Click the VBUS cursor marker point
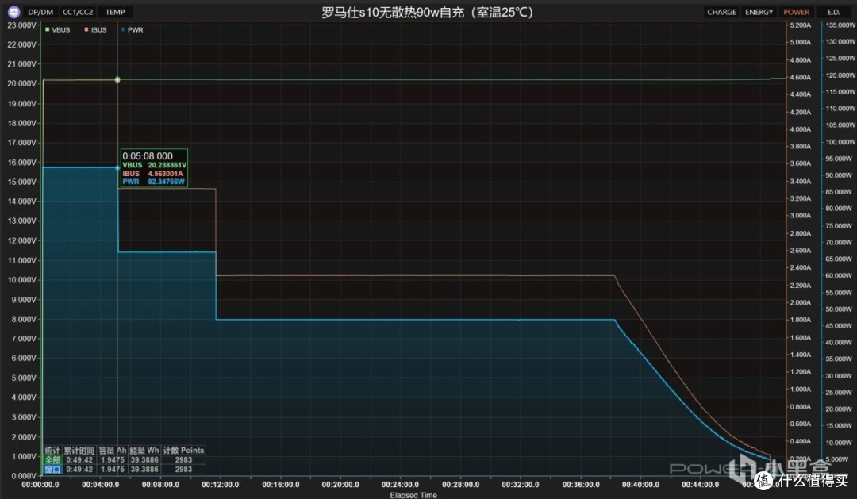857x499 pixels. tap(117, 80)
